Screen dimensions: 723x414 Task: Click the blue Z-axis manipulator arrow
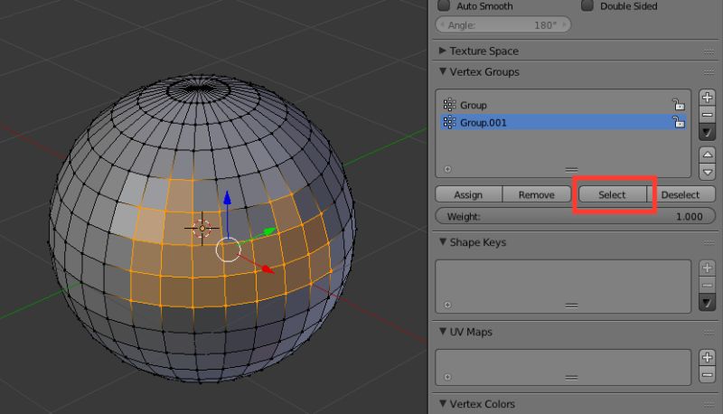(x=228, y=199)
